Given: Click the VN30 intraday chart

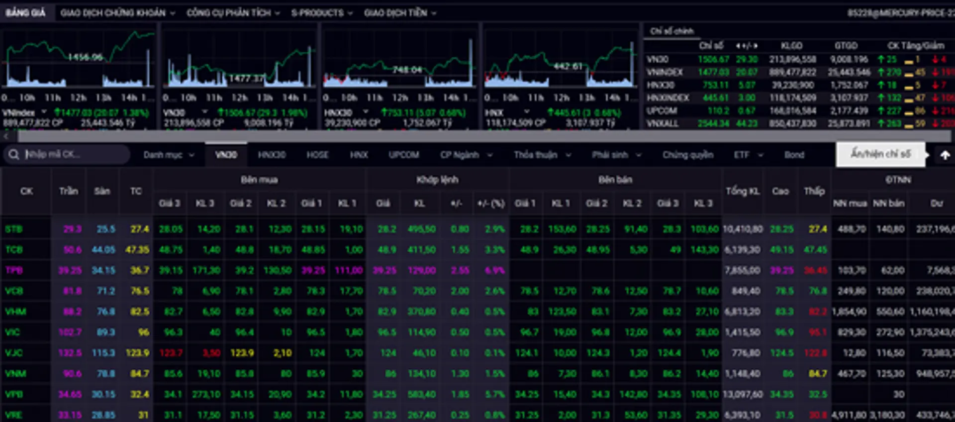Looking at the screenshot, I should click(x=239, y=59).
